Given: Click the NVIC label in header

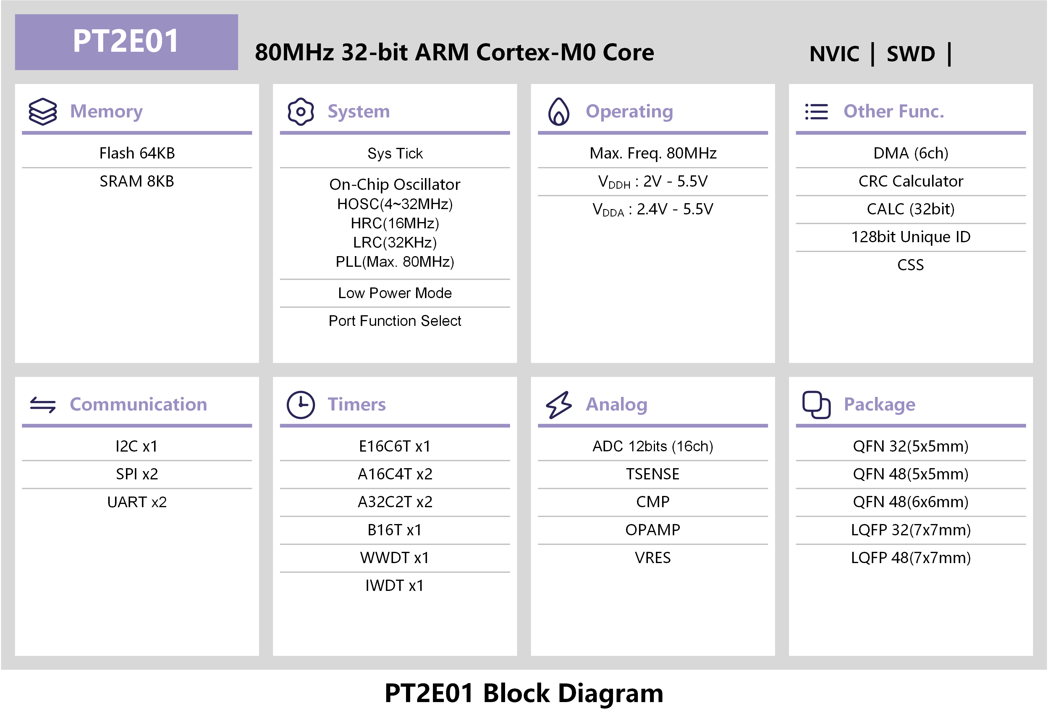Looking at the screenshot, I should click(x=834, y=54).
